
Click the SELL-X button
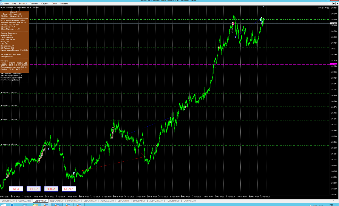[x=33, y=189]
